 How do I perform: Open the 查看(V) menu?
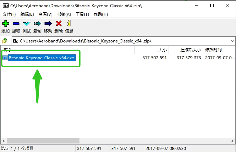(46, 14)
